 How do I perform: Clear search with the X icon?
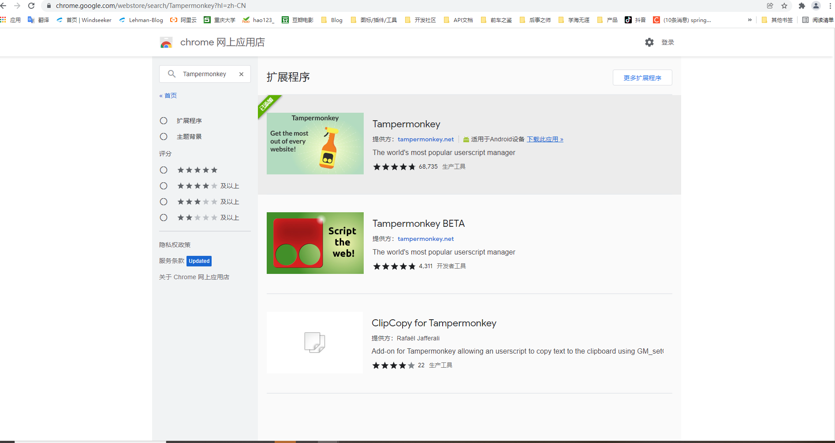pyautogui.click(x=241, y=74)
